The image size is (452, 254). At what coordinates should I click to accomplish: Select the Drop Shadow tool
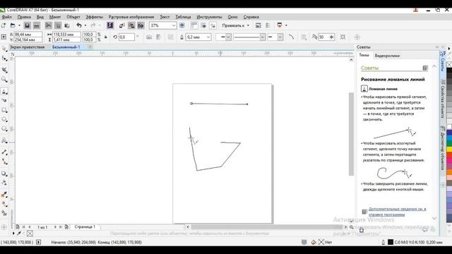point(4,174)
